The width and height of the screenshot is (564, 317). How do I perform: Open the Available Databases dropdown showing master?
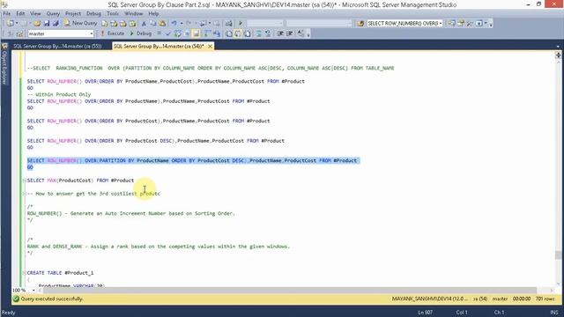pos(61,33)
